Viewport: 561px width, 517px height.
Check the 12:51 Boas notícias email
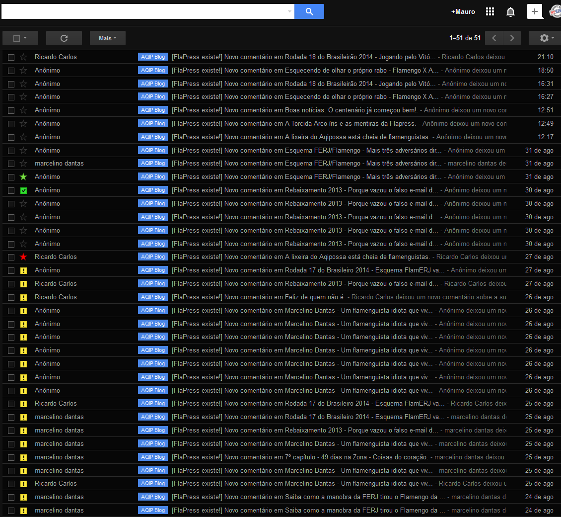click(x=11, y=110)
